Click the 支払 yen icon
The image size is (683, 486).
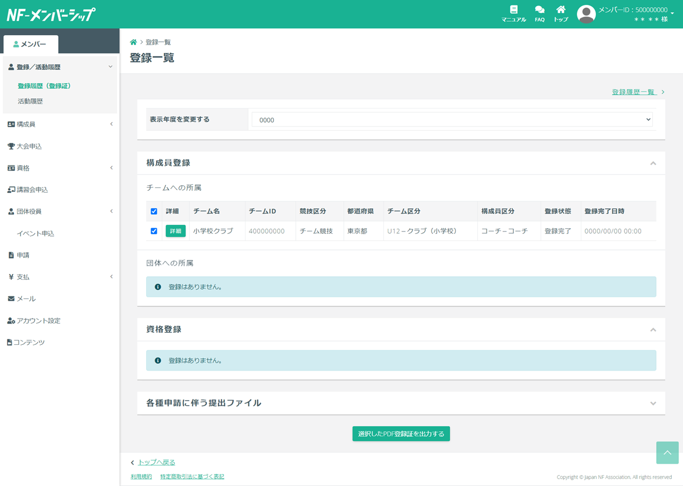(11, 277)
